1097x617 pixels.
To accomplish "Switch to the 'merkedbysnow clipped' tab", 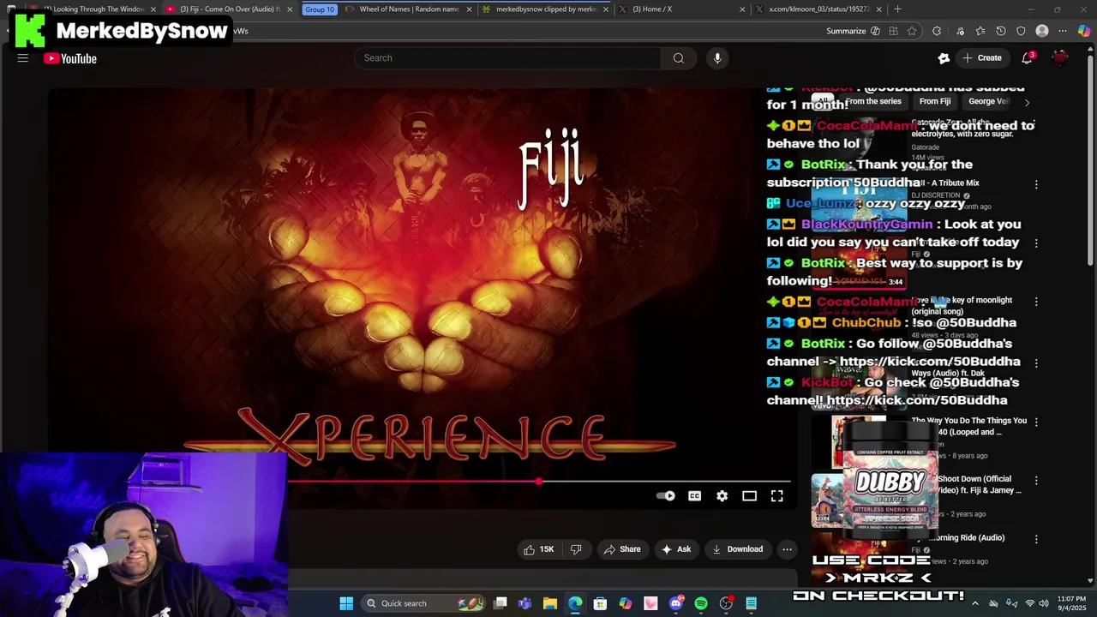I will pos(546,9).
